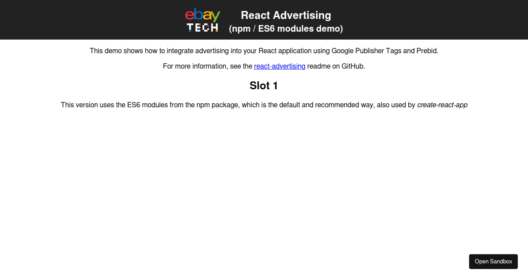
Task: Open the react-advertising readme link
Action: [x=279, y=66]
